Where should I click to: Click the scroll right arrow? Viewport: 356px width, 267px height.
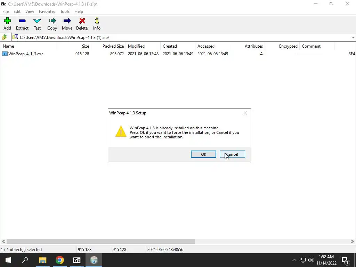353,241
